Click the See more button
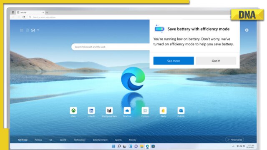This screenshot has width=267, height=150. 174,61
